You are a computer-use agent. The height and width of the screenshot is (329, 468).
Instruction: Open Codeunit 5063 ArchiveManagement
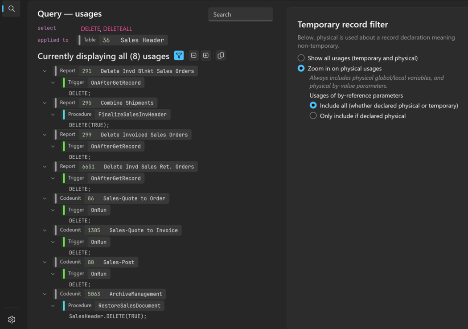click(110, 294)
